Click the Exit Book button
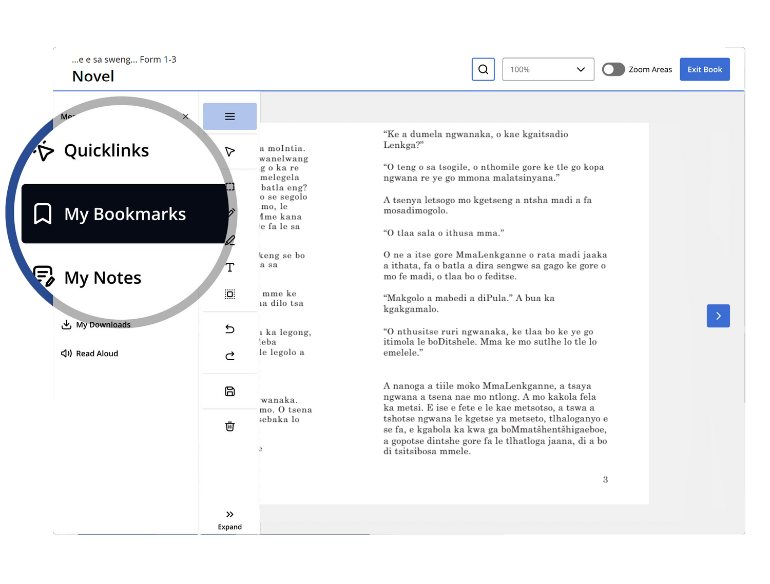The image size is (770, 584). 704,69
